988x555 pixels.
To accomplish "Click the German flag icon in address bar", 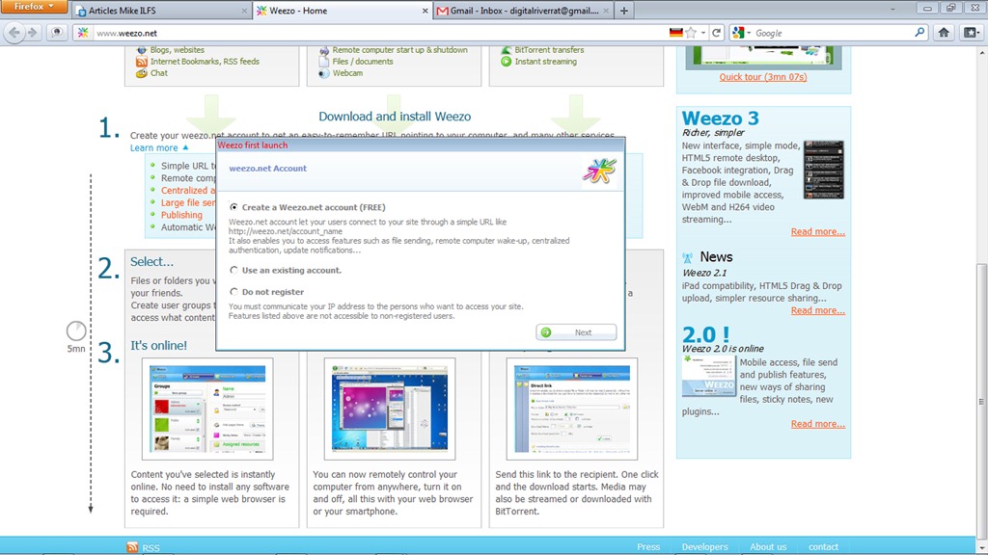I will coord(675,33).
